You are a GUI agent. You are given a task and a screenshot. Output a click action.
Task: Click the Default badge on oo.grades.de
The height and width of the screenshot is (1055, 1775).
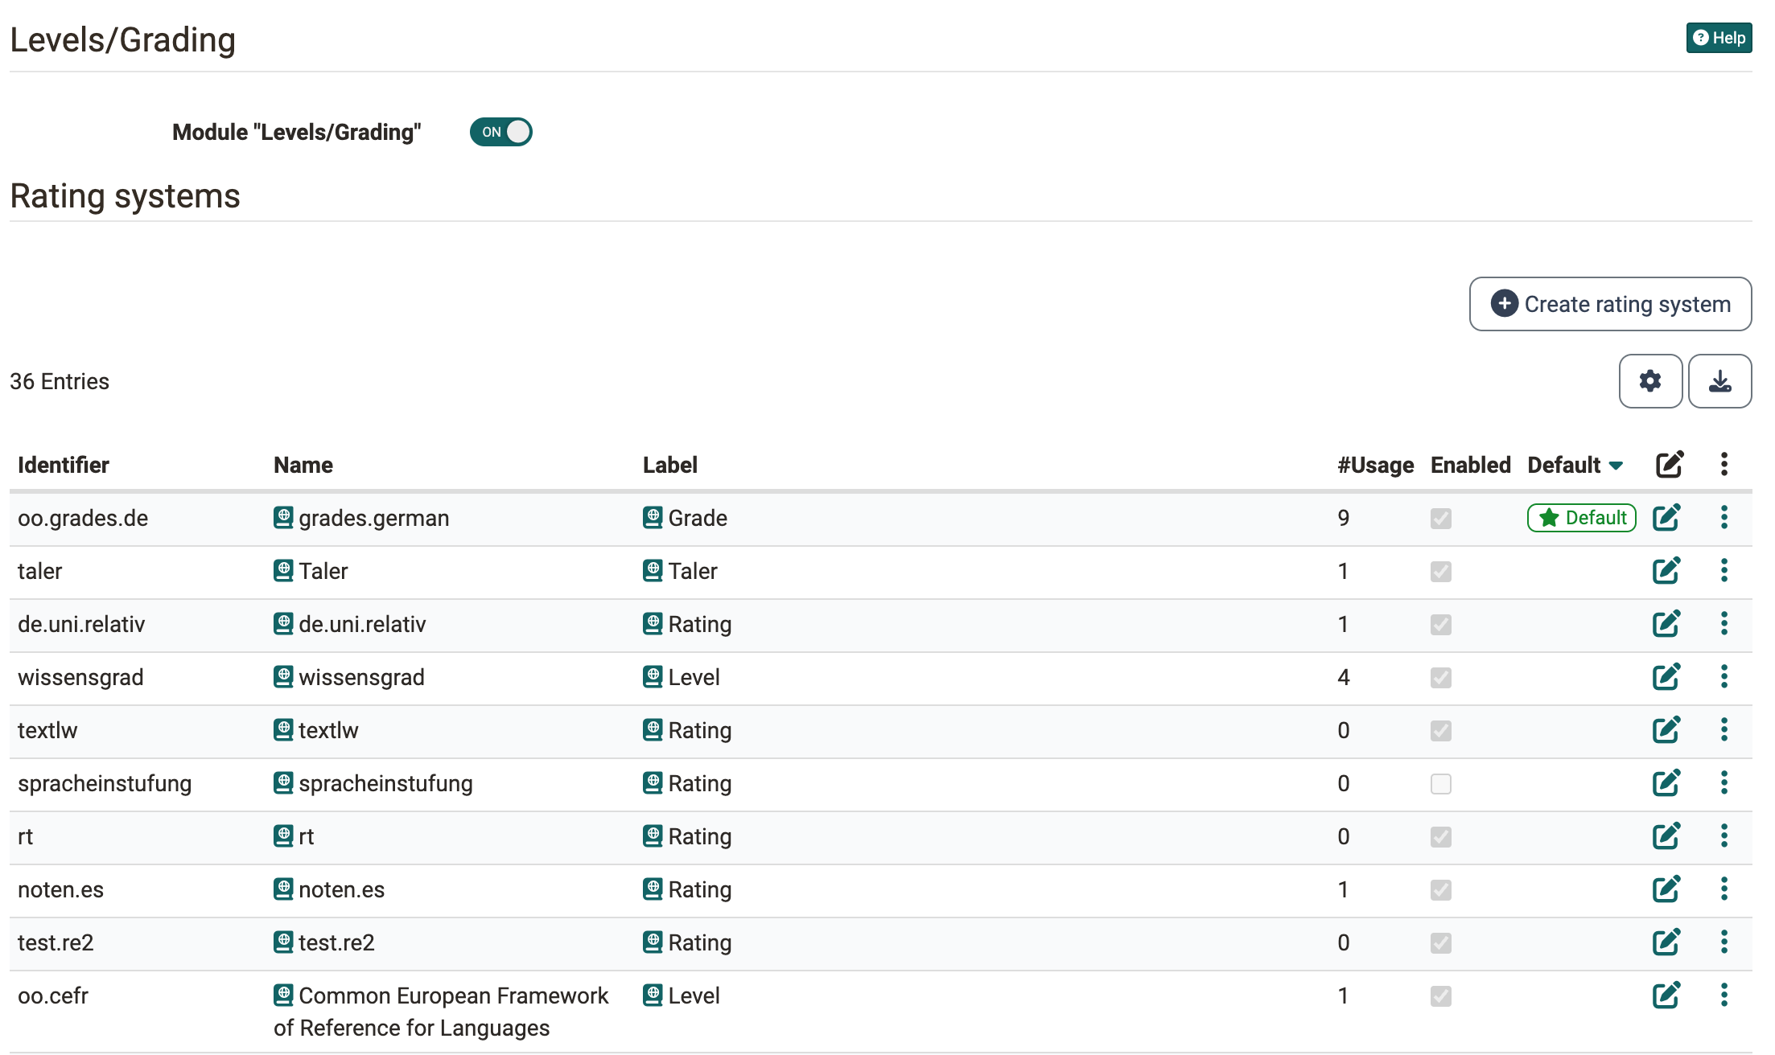[x=1581, y=518]
